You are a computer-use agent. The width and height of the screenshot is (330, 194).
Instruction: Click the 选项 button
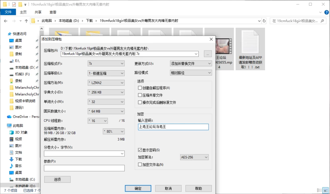57,179
